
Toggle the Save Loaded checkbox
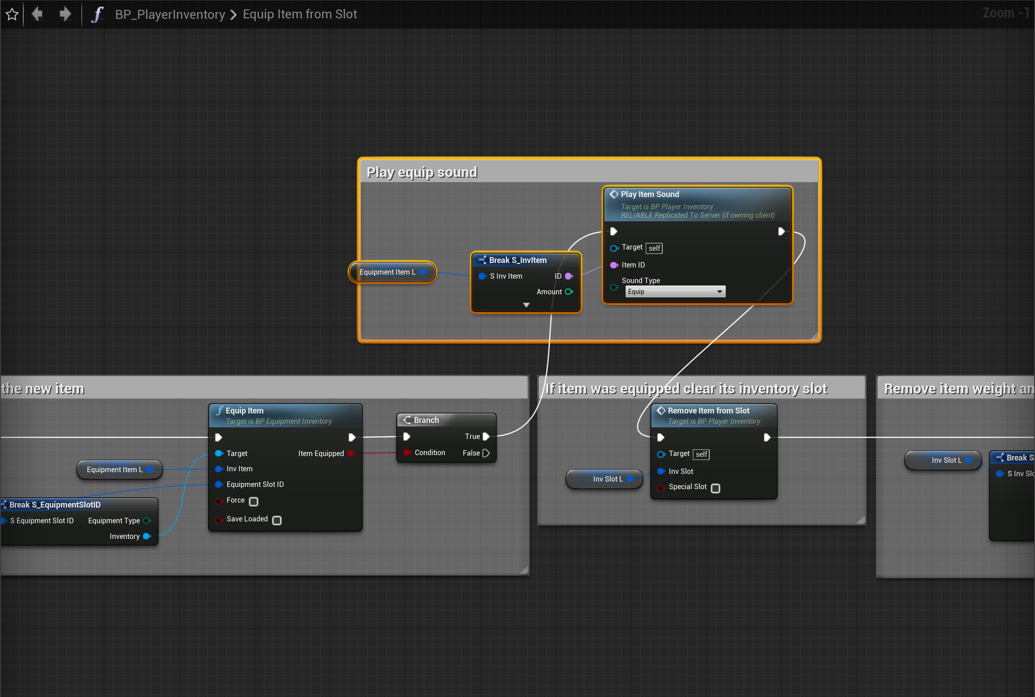277,520
